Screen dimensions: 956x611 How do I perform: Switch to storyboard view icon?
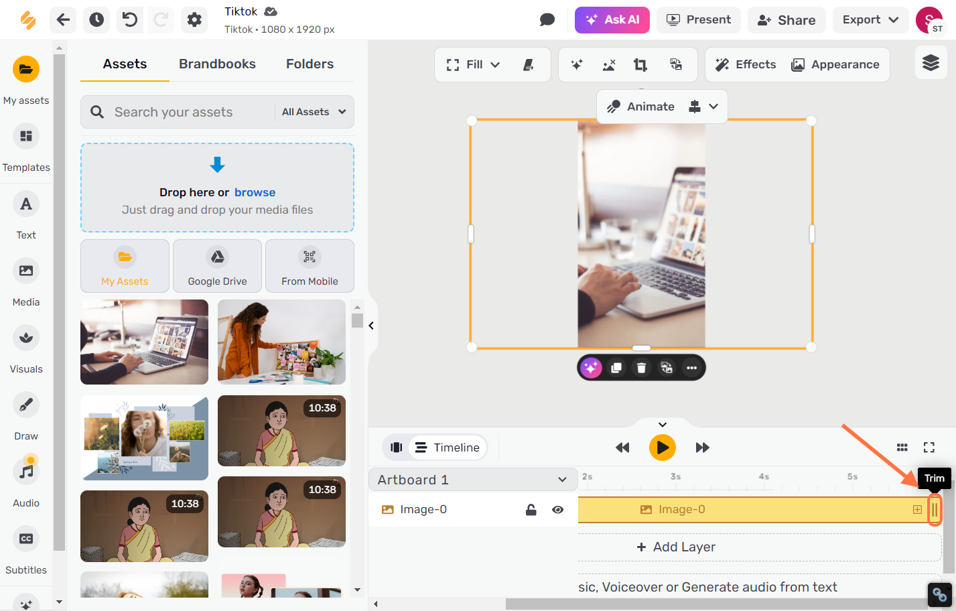click(396, 448)
